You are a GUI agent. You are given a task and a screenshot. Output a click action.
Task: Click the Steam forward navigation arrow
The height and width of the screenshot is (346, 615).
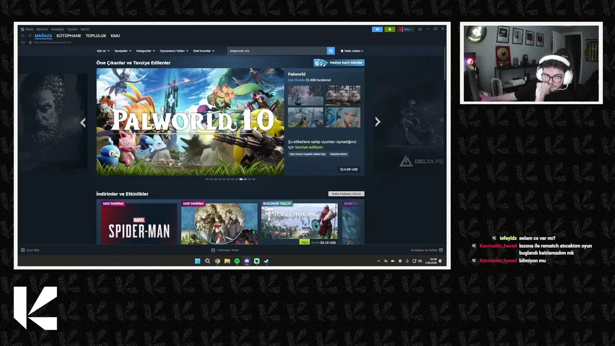pos(29,36)
